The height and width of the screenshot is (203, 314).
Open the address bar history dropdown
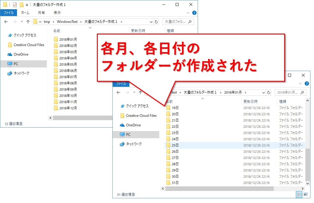[x=151, y=21]
